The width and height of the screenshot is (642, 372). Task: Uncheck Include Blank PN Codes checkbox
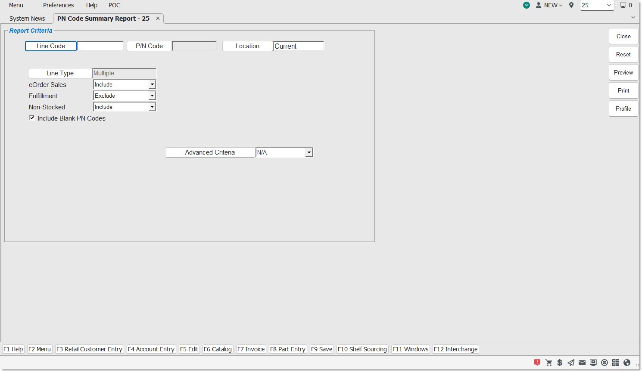tap(32, 118)
